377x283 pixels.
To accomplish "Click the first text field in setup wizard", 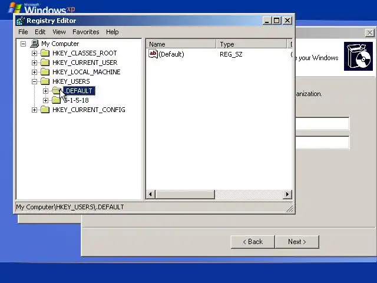I will tap(322, 124).
